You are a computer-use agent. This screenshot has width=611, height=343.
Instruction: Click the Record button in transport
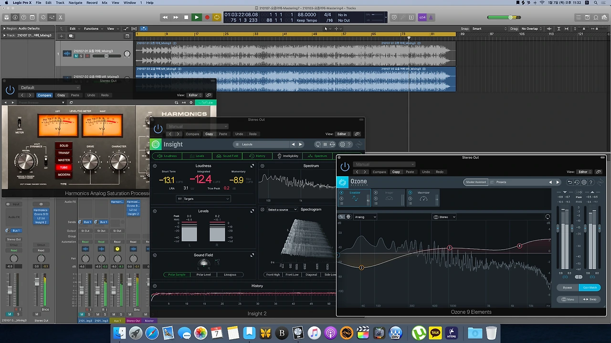[207, 17]
